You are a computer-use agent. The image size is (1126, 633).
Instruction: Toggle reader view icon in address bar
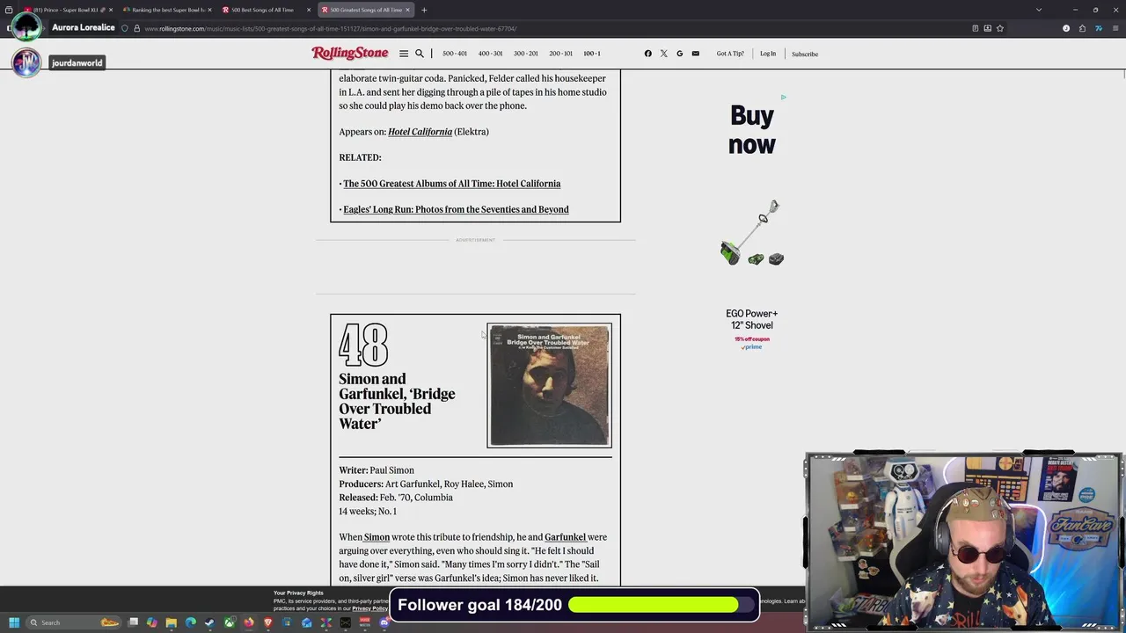(x=976, y=28)
